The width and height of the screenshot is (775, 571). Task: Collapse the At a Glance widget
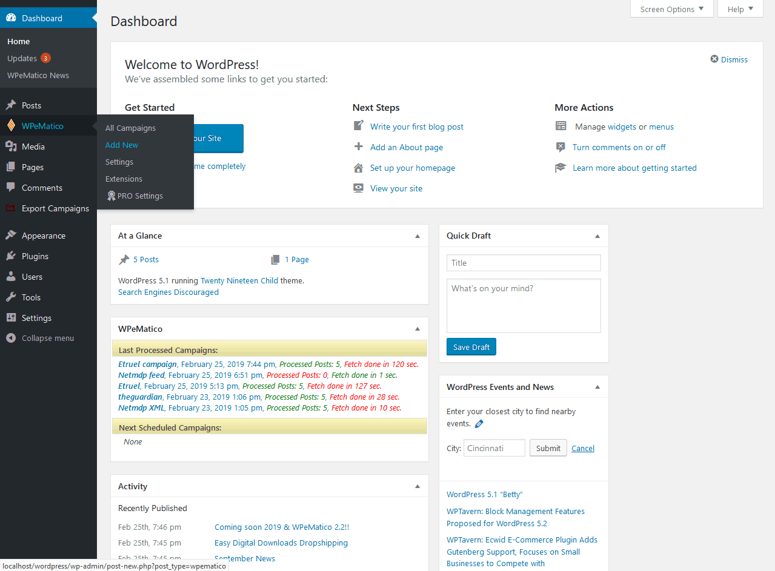point(417,236)
